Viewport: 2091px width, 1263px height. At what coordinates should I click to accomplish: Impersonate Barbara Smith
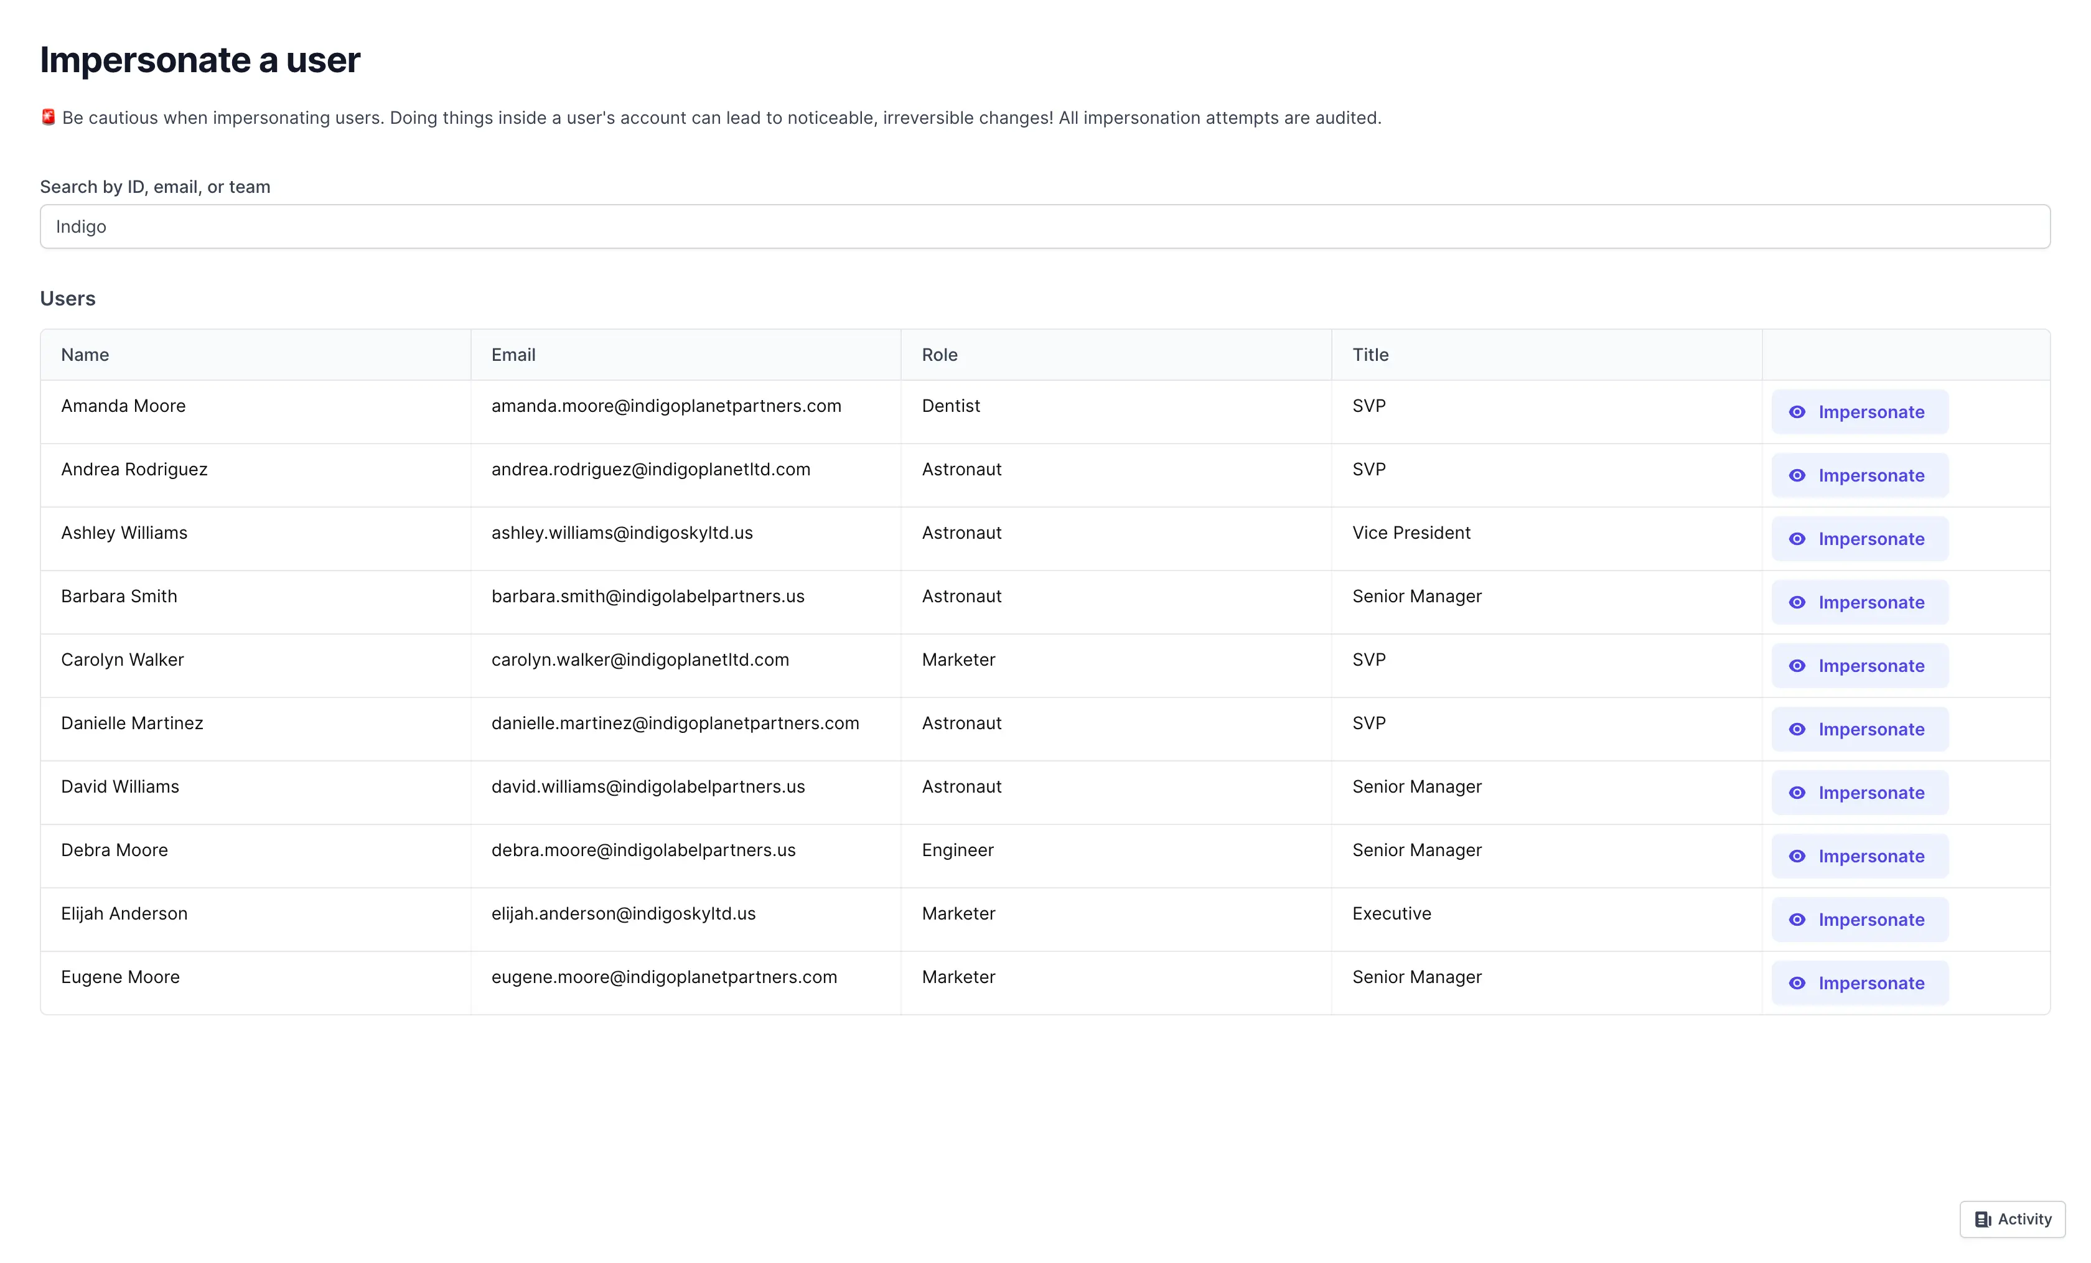(1859, 602)
